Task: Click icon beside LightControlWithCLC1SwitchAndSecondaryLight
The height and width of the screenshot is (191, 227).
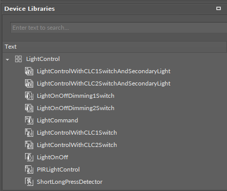Action: click(29, 71)
